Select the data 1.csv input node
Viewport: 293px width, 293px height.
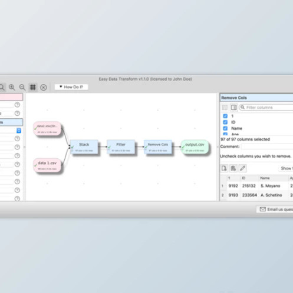[47, 165]
